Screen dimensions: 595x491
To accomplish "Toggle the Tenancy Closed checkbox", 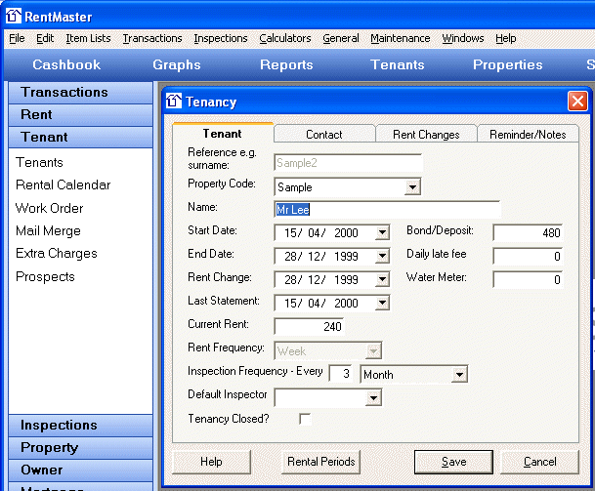I will click(305, 419).
